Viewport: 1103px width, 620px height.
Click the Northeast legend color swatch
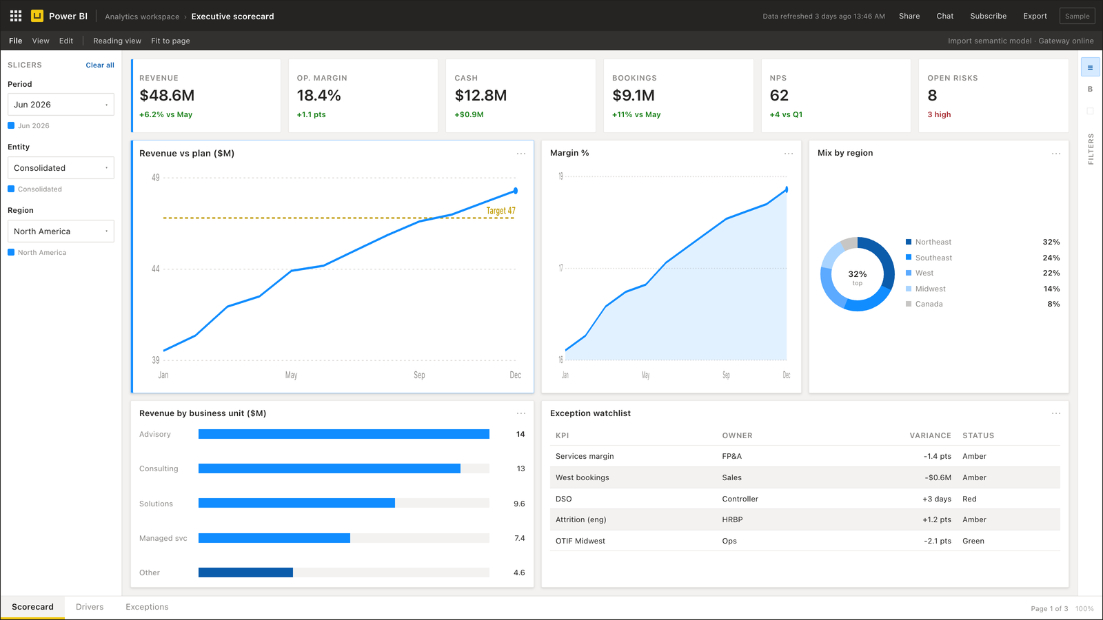pyautogui.click(x=909, y=242)
